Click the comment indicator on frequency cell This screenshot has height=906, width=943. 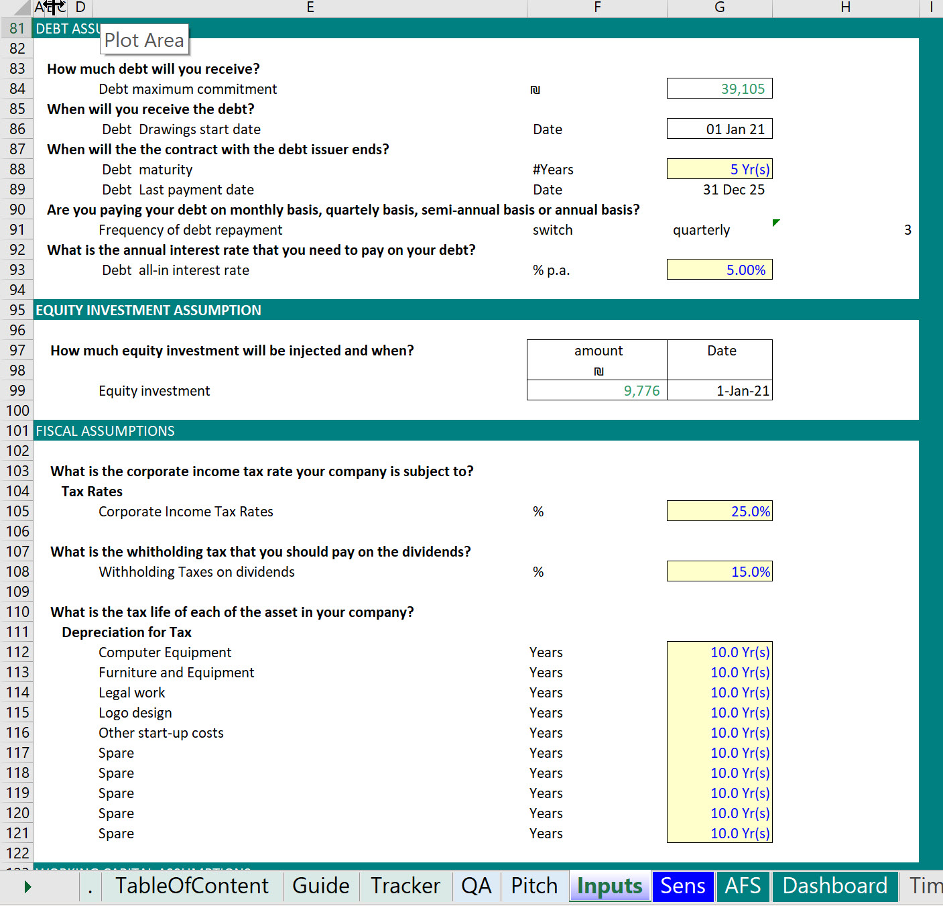tap(776, 222)
